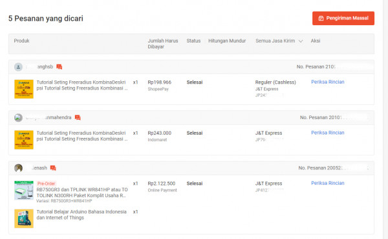Click avatar of buyer ending in enash
The height and width of the screenshot is (239, 388).
[x=18, y=168]
